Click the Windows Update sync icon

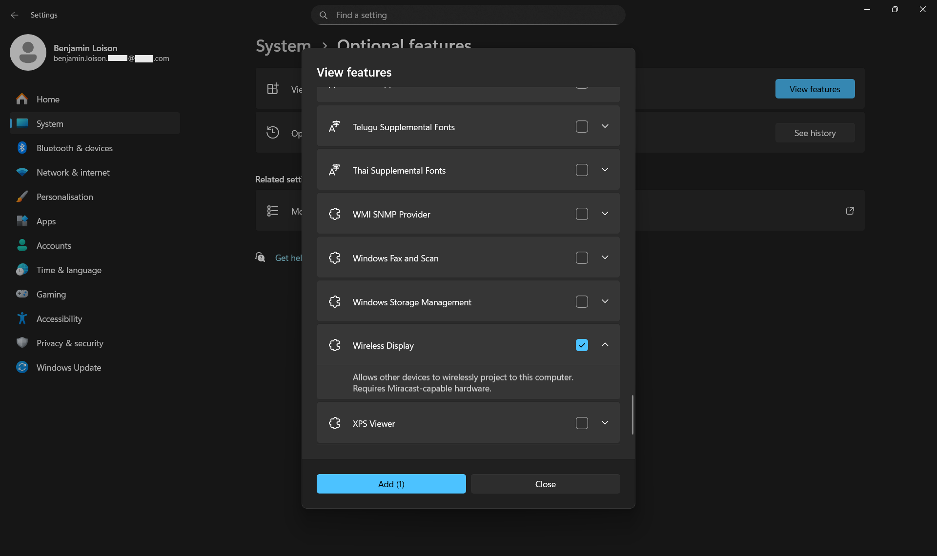[x=22, y=367]
